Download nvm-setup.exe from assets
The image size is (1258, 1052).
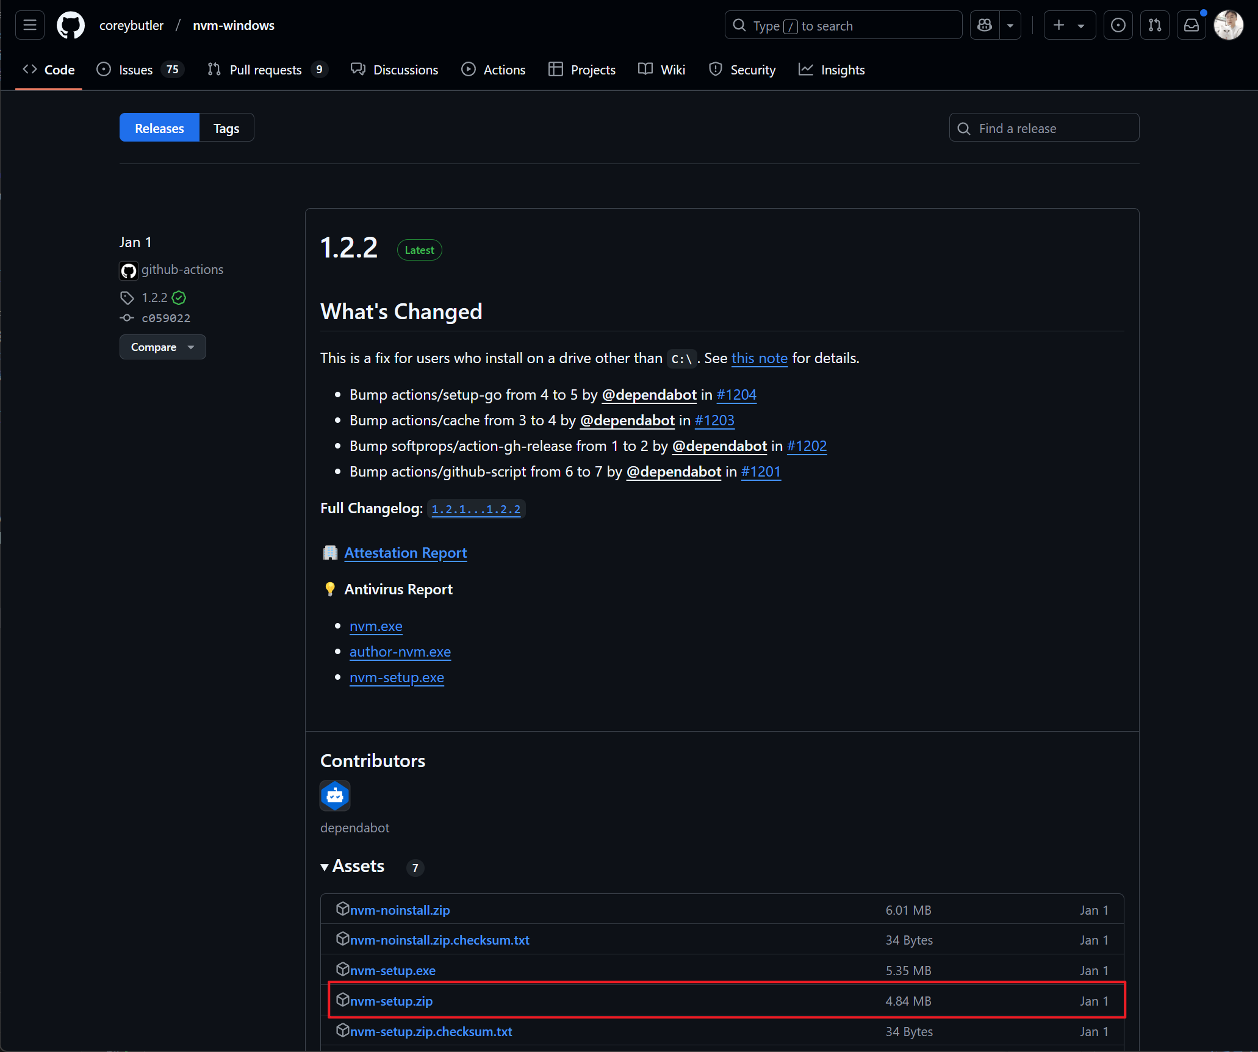tap(392, 971)
